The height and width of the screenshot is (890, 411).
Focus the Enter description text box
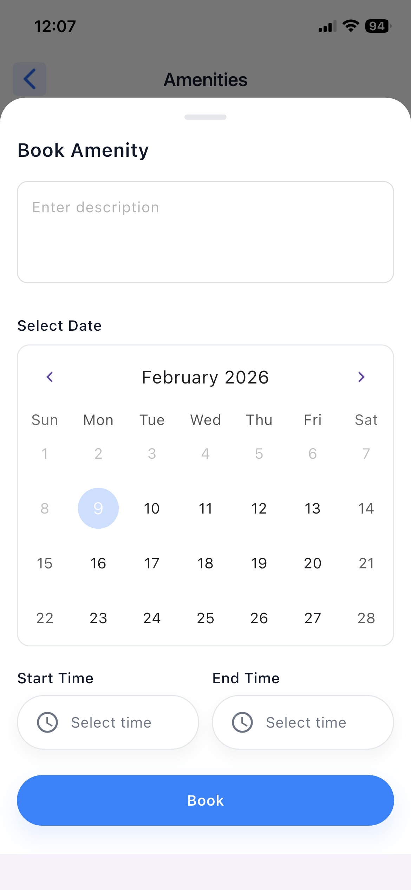205,232
